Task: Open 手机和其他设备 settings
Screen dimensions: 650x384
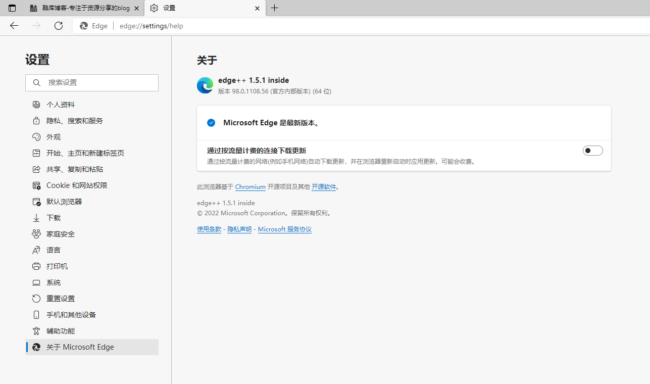Action: coord(71,314)
